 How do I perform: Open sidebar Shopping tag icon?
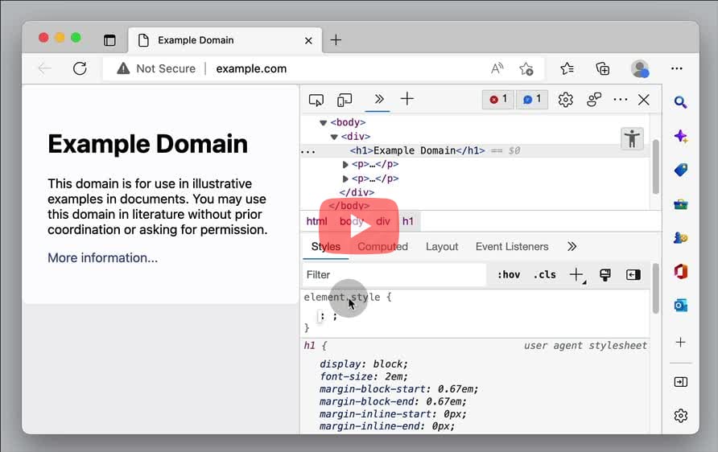click(x=680, y=171)
